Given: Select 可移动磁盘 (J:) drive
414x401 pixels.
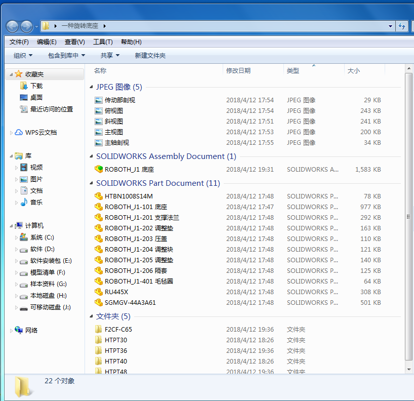Looking at the screenshot, I should 51,307.
